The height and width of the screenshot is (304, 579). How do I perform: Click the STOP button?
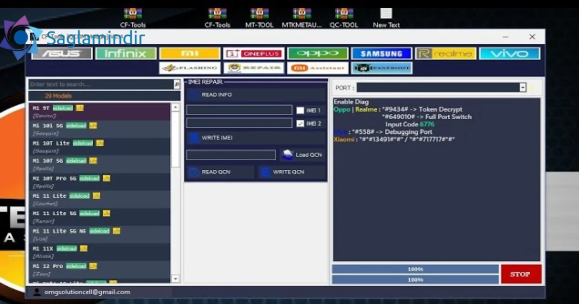(x=521, y=274)
